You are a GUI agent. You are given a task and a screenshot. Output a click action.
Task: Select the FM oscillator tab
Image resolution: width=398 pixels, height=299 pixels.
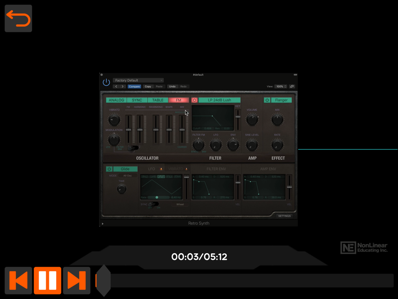179,100
